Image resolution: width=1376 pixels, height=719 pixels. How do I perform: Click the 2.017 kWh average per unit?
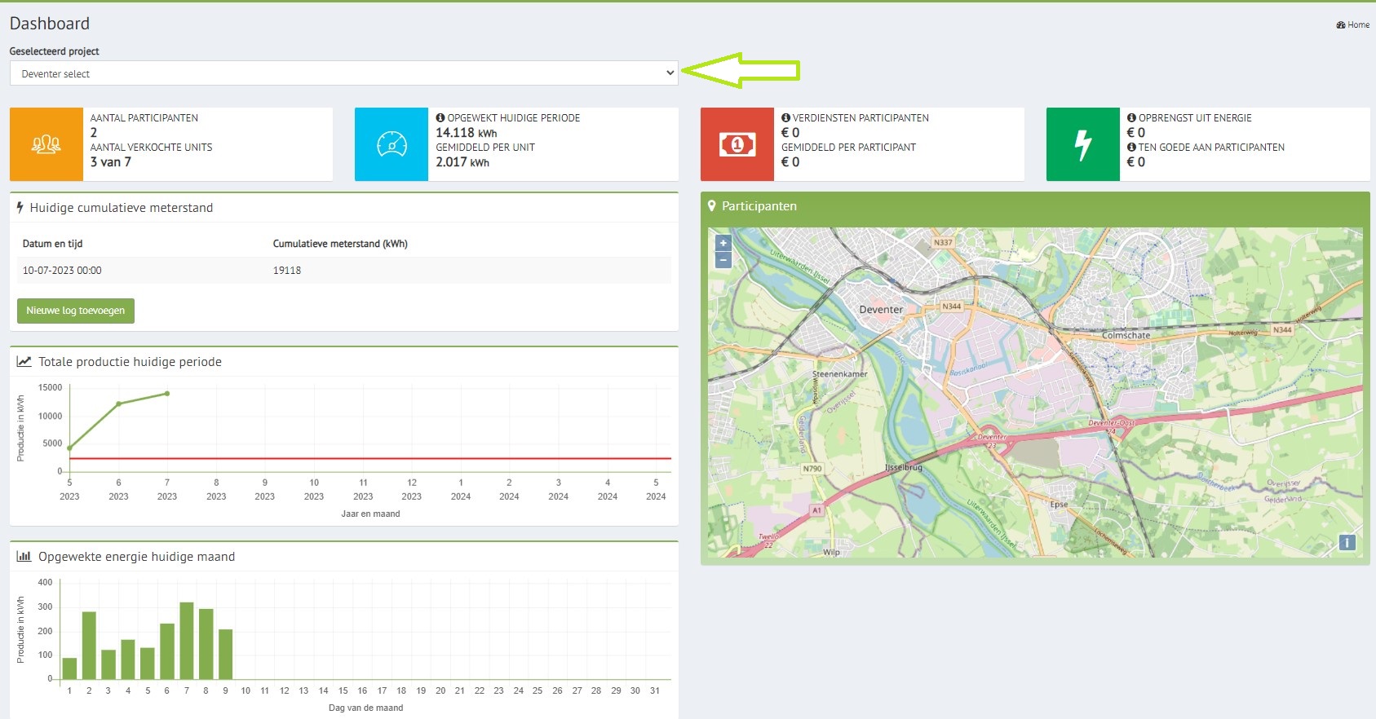pos(462,162)
